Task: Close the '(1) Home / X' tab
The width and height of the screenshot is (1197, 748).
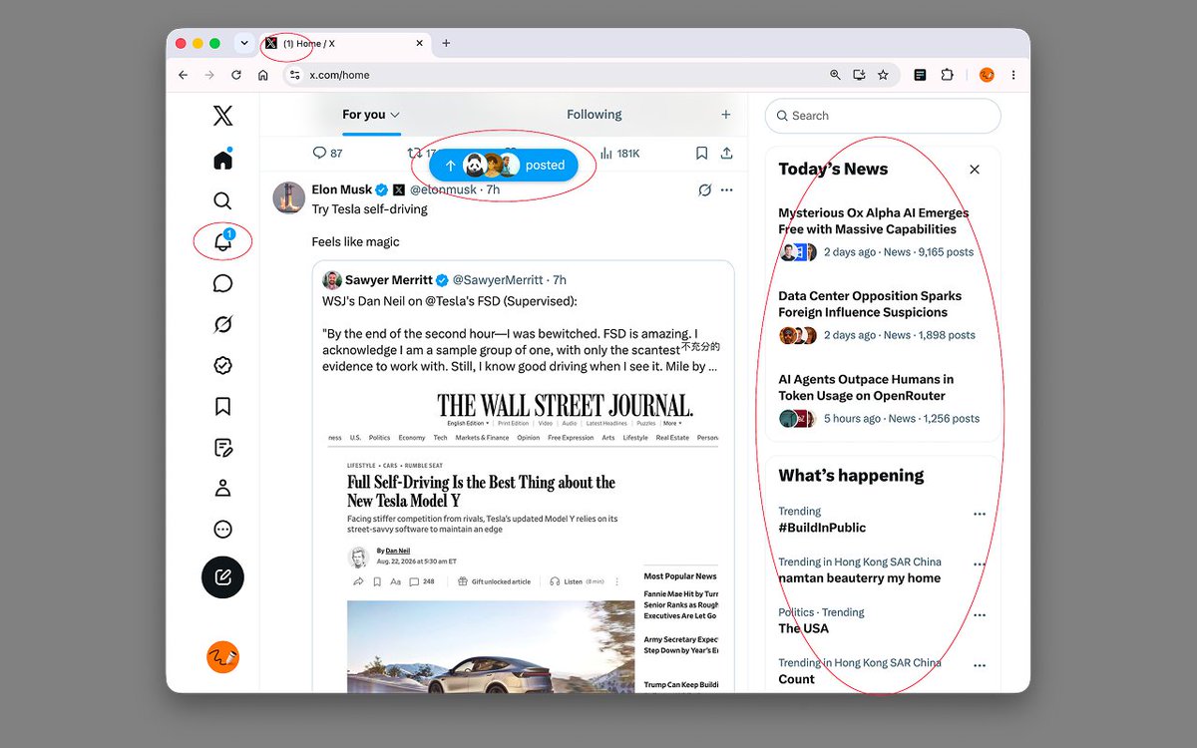Action: click(x=420, y=43)
